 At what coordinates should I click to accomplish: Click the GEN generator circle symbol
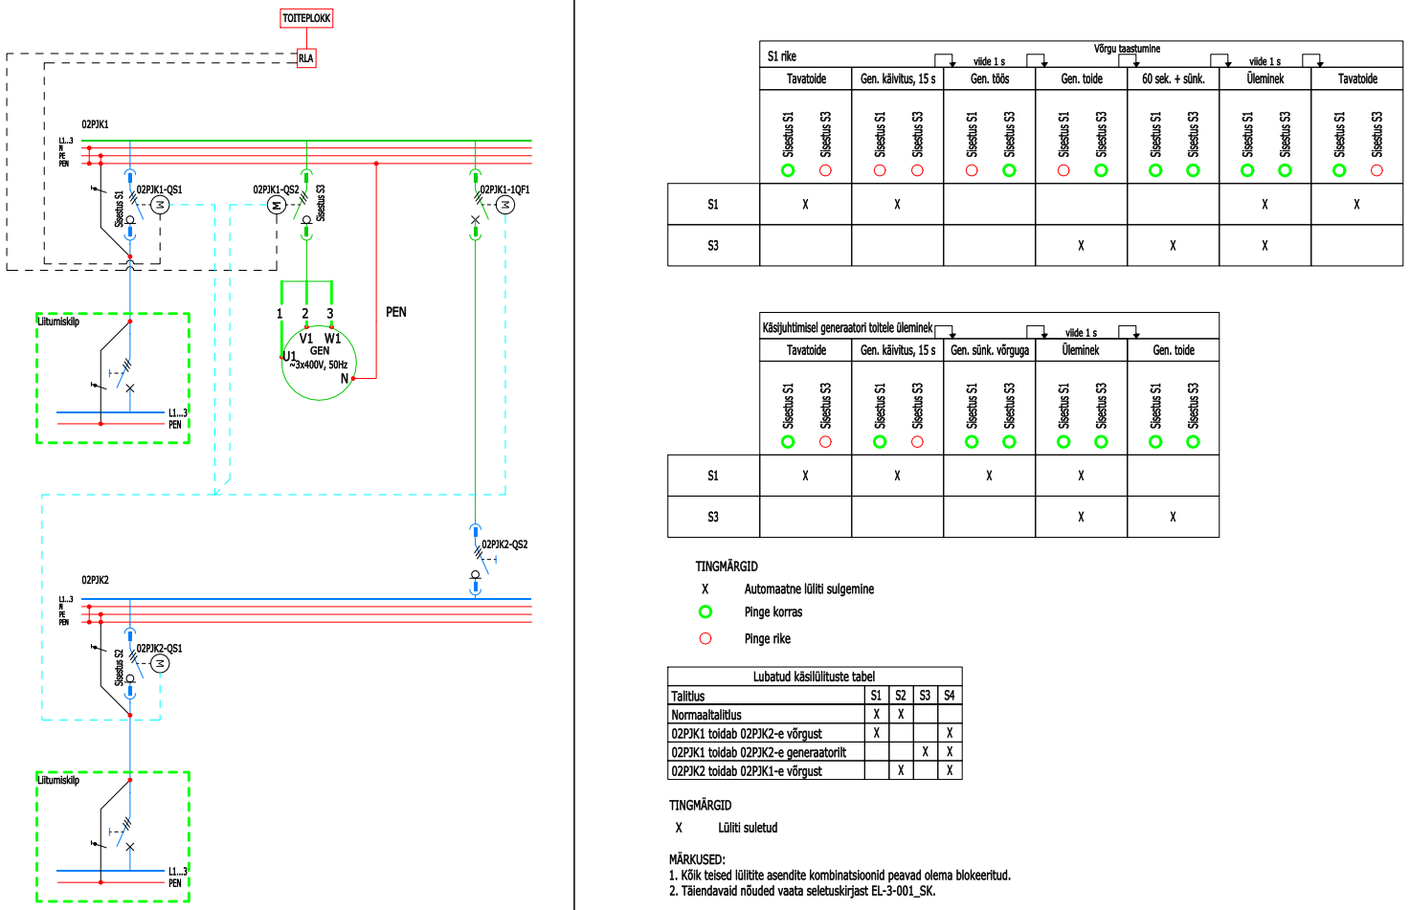[319, 363]
